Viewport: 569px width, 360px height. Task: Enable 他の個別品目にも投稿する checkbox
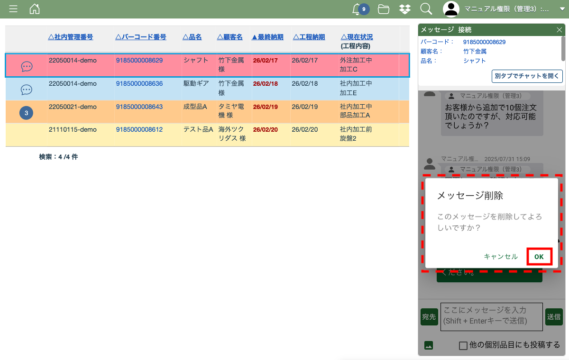click(x=463, y=345)
